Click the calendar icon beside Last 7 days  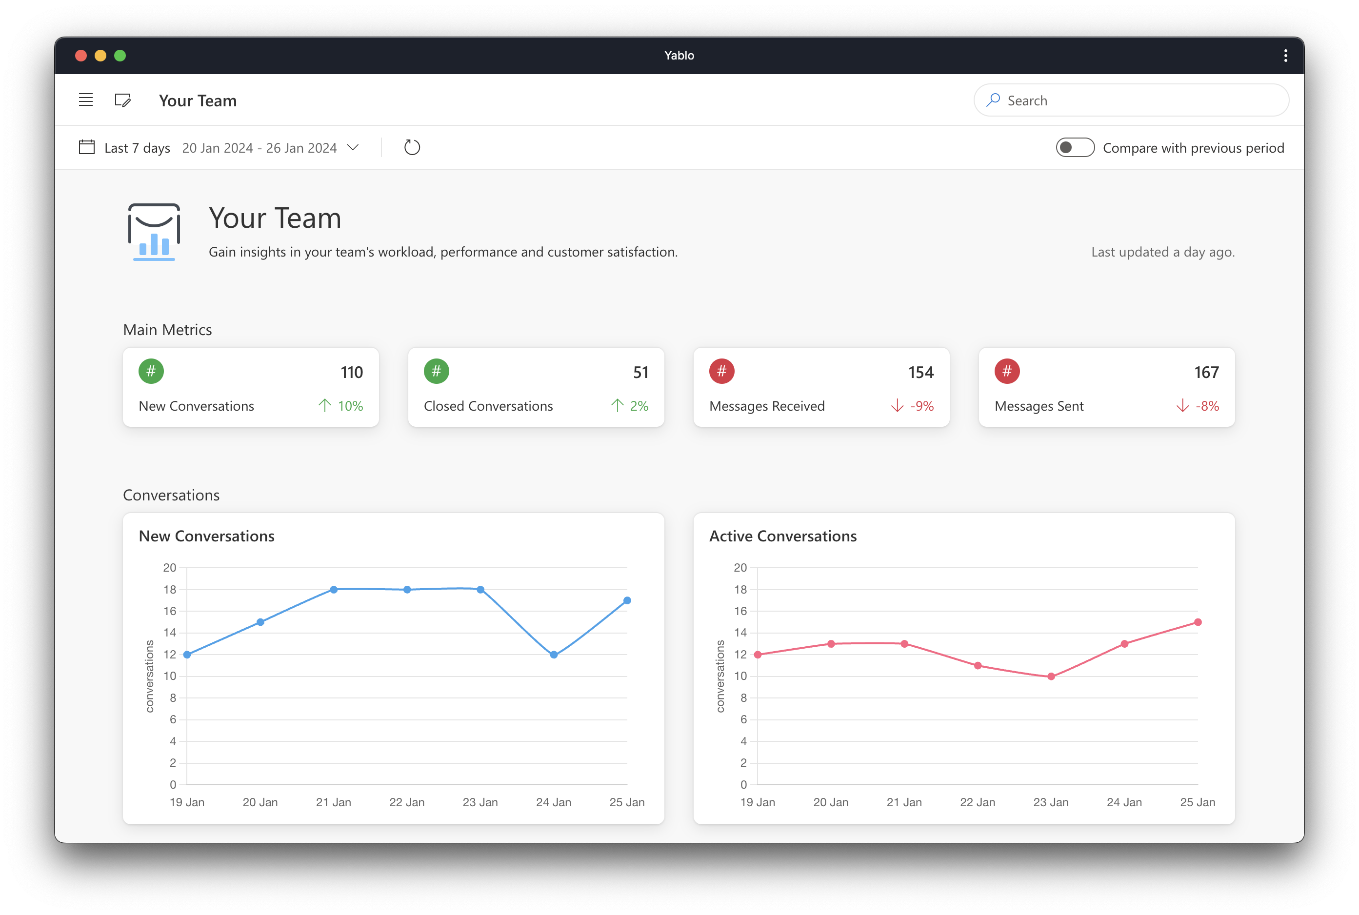[x=87, y=147]
